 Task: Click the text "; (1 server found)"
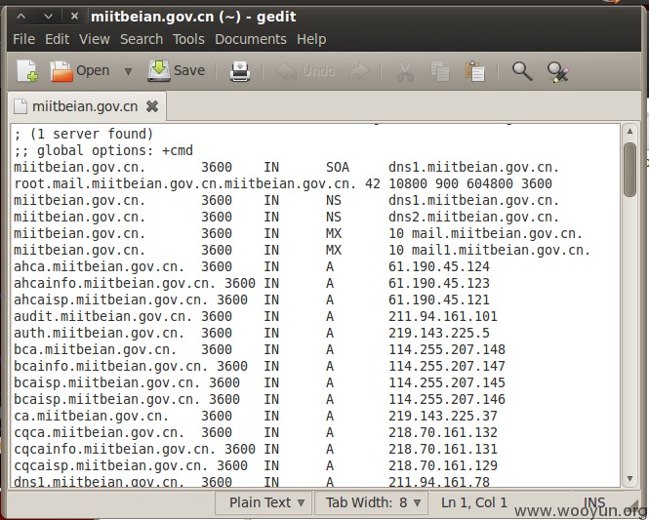point(84,134)
